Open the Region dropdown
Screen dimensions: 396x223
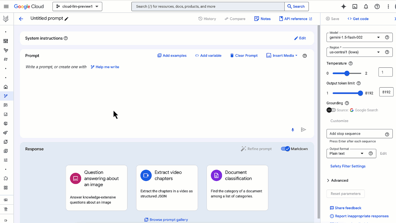click(x=354, y=52)
